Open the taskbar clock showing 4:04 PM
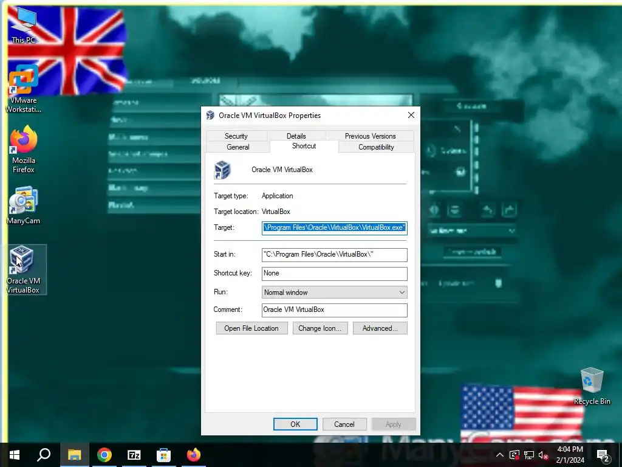 click(x=570, y=455)
